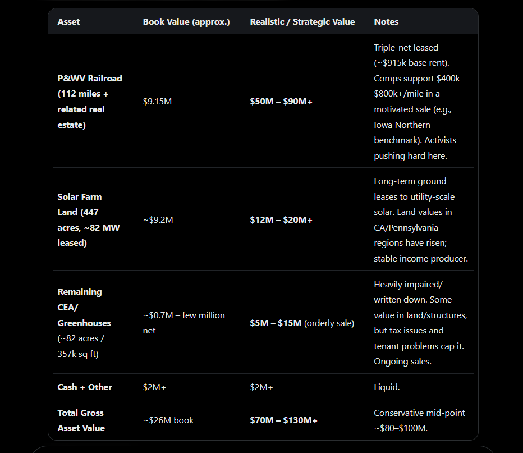Select the 'Remaining CEA/ Greenhouses' asset cell

click(84, 323)
